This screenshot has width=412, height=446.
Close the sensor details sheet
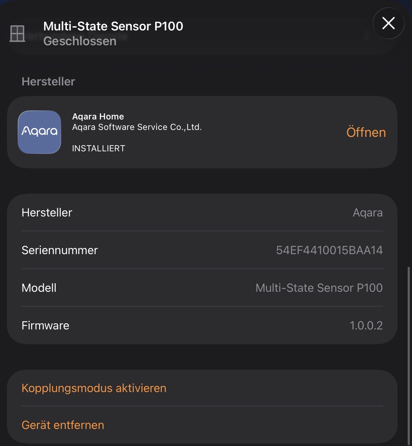coord(388,24)
